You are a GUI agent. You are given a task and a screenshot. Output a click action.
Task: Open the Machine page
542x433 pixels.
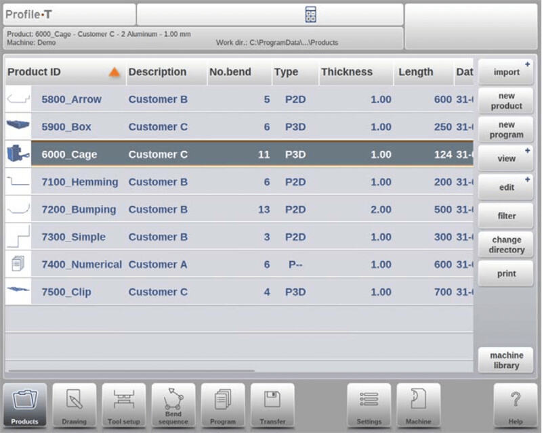click(419, 405)
